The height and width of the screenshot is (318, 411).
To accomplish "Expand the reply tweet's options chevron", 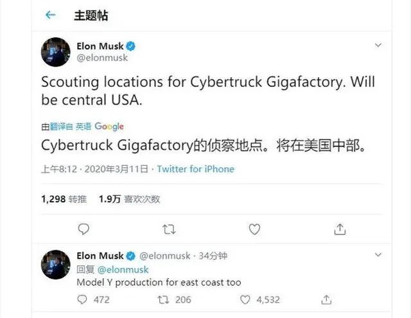I will (378, 256).
